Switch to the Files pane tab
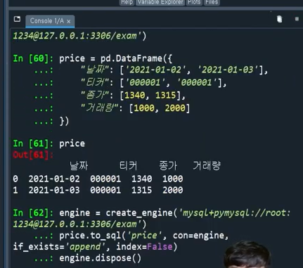Image resolution: width=303 pixels, height=268 pixels. pos(212,2)
